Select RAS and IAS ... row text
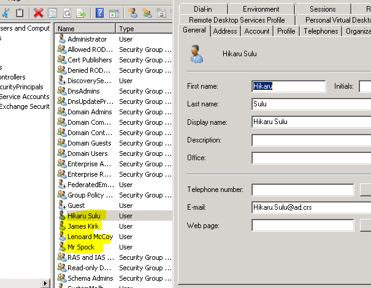Image resolution: width=371 pixels, height=288 pixels. coord(91,257)
